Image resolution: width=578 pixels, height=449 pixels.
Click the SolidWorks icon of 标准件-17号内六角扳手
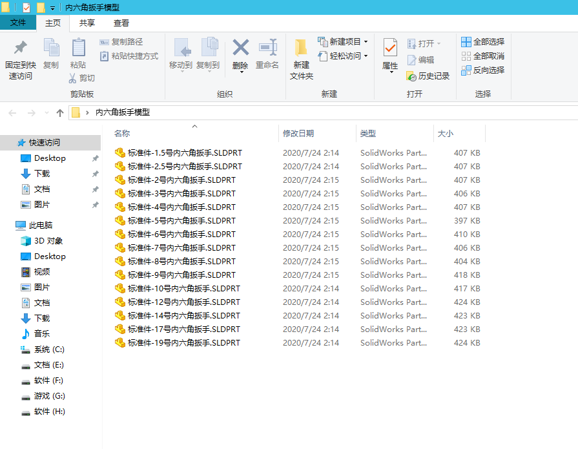pyautogui.click(x=120, y=329)
